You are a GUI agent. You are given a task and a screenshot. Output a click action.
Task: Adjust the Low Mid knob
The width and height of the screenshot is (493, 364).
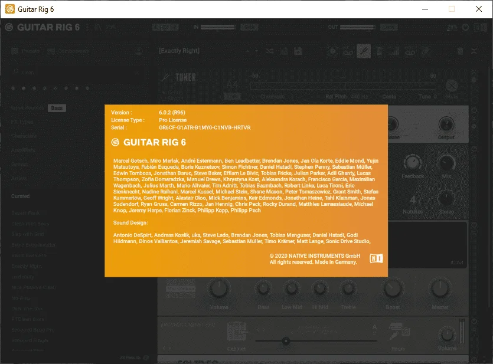pos(292,288)
